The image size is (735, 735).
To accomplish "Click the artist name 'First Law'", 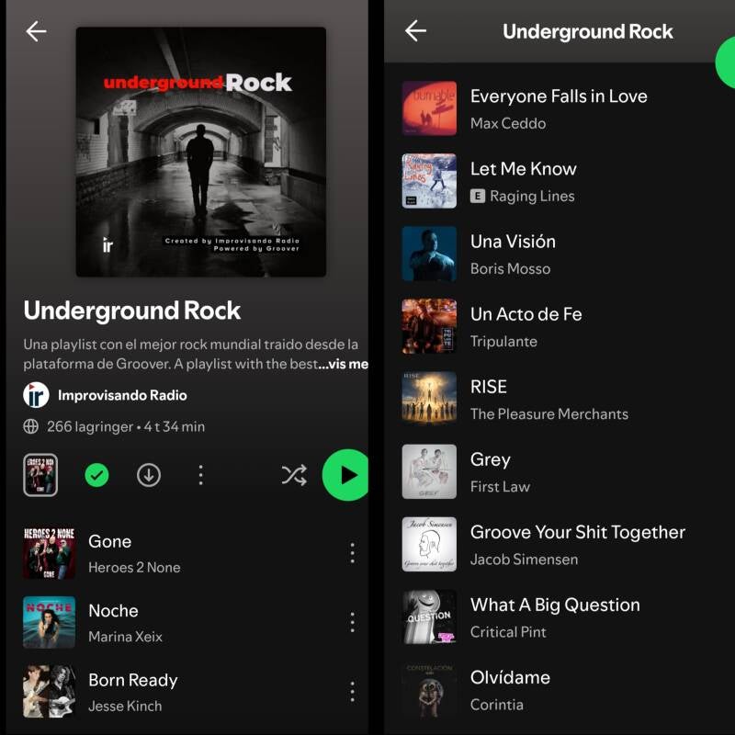I will click(x=500, y=487).
